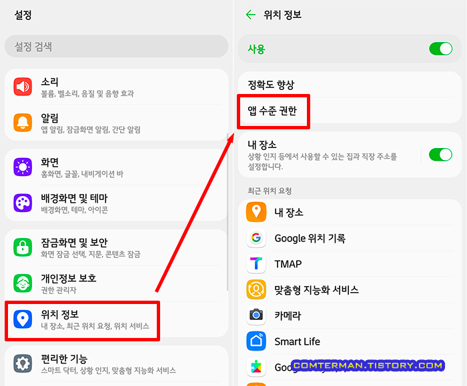The height and width of the screenshot is (386, 467).
Task: Open 개인정보 보호 settings
Action: point(117,283)
